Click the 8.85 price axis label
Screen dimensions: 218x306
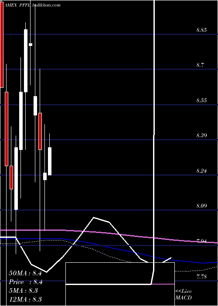[201, 30]
